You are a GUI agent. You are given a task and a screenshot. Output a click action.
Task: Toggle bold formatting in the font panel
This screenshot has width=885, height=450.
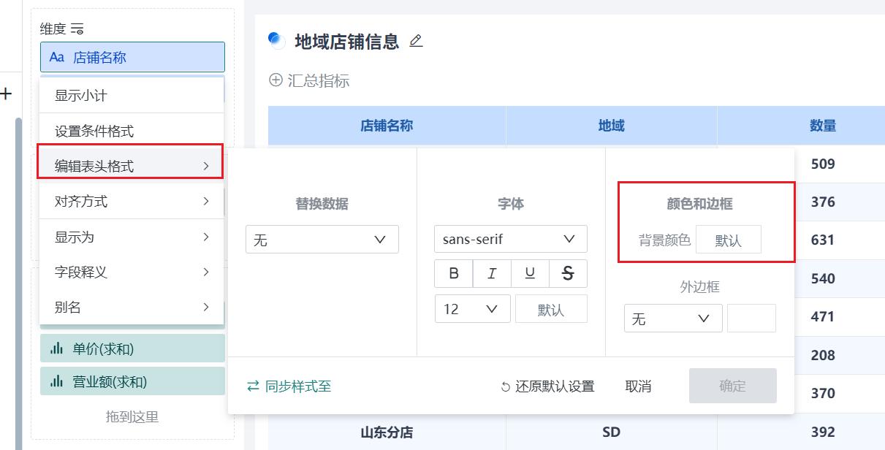click(454, 273)
